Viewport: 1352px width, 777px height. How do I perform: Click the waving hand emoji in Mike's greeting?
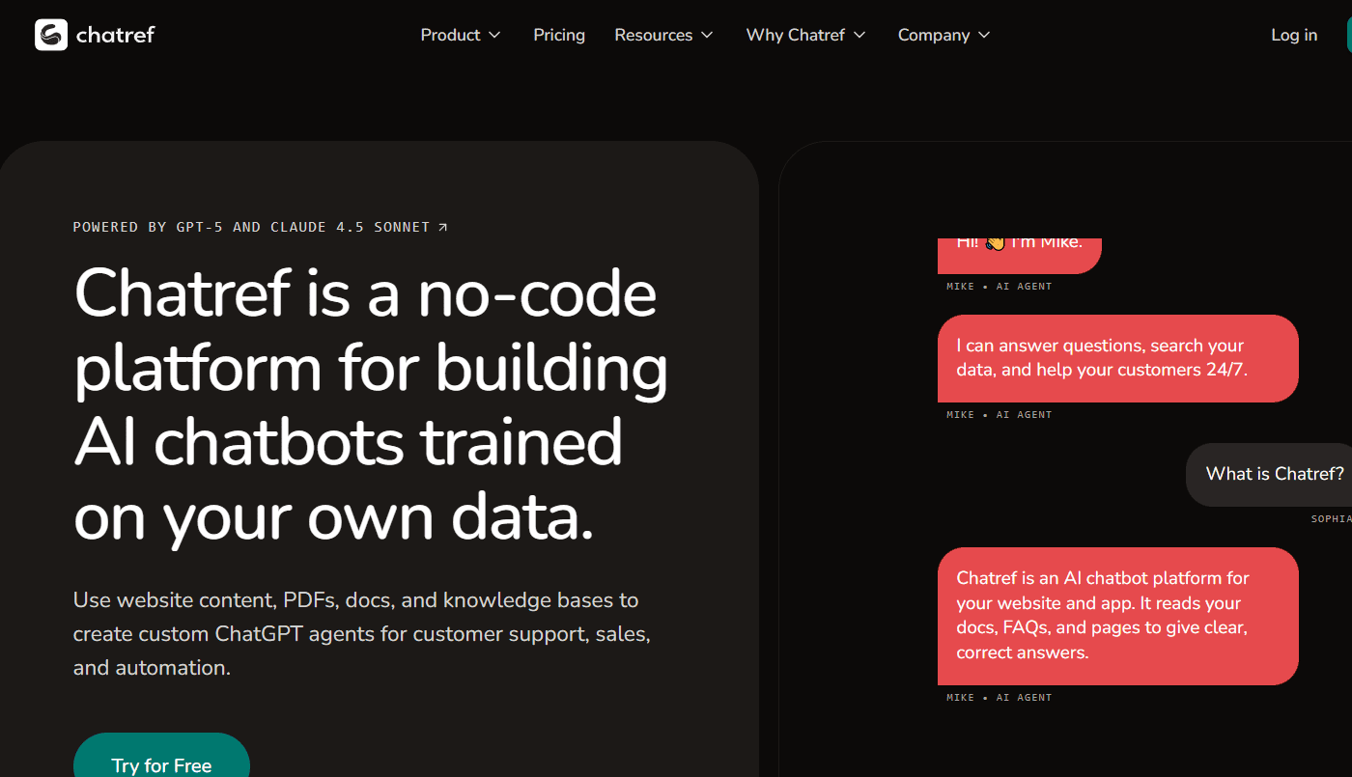pos(995,243)
